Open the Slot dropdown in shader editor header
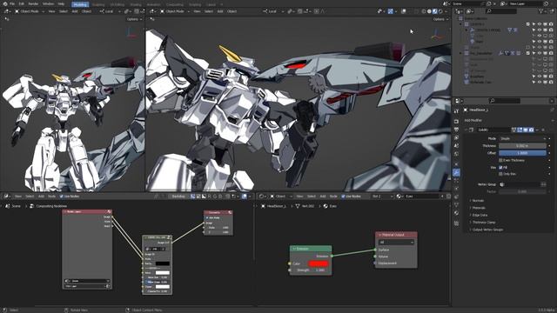 [382, 196]
